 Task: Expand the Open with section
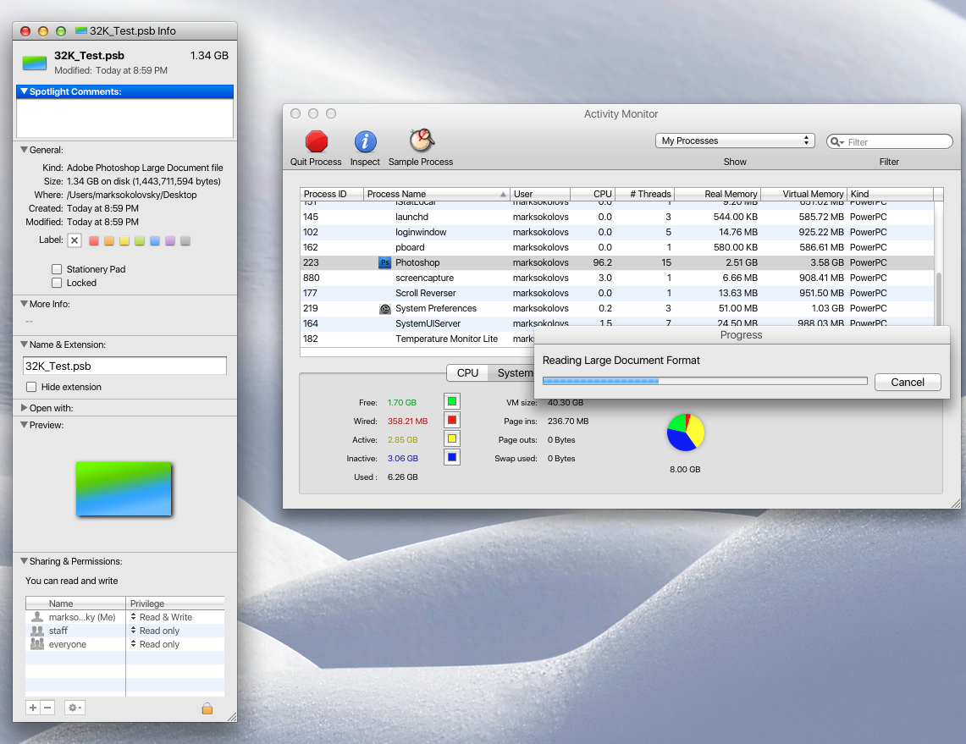click(x=25, y=408)
